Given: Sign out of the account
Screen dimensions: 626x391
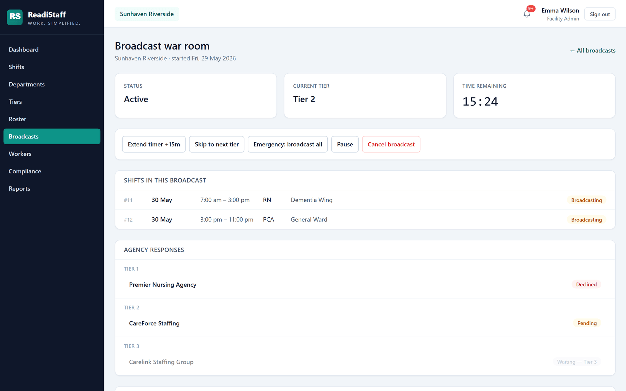Looking at the screenshot, I should pos(600,14).
